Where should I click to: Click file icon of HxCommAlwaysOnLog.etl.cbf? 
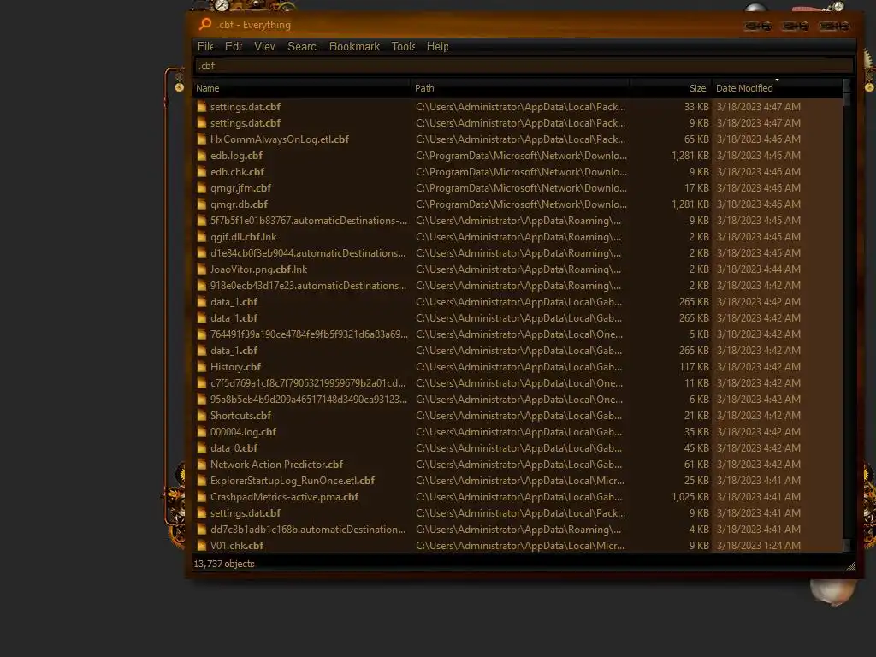201,139
